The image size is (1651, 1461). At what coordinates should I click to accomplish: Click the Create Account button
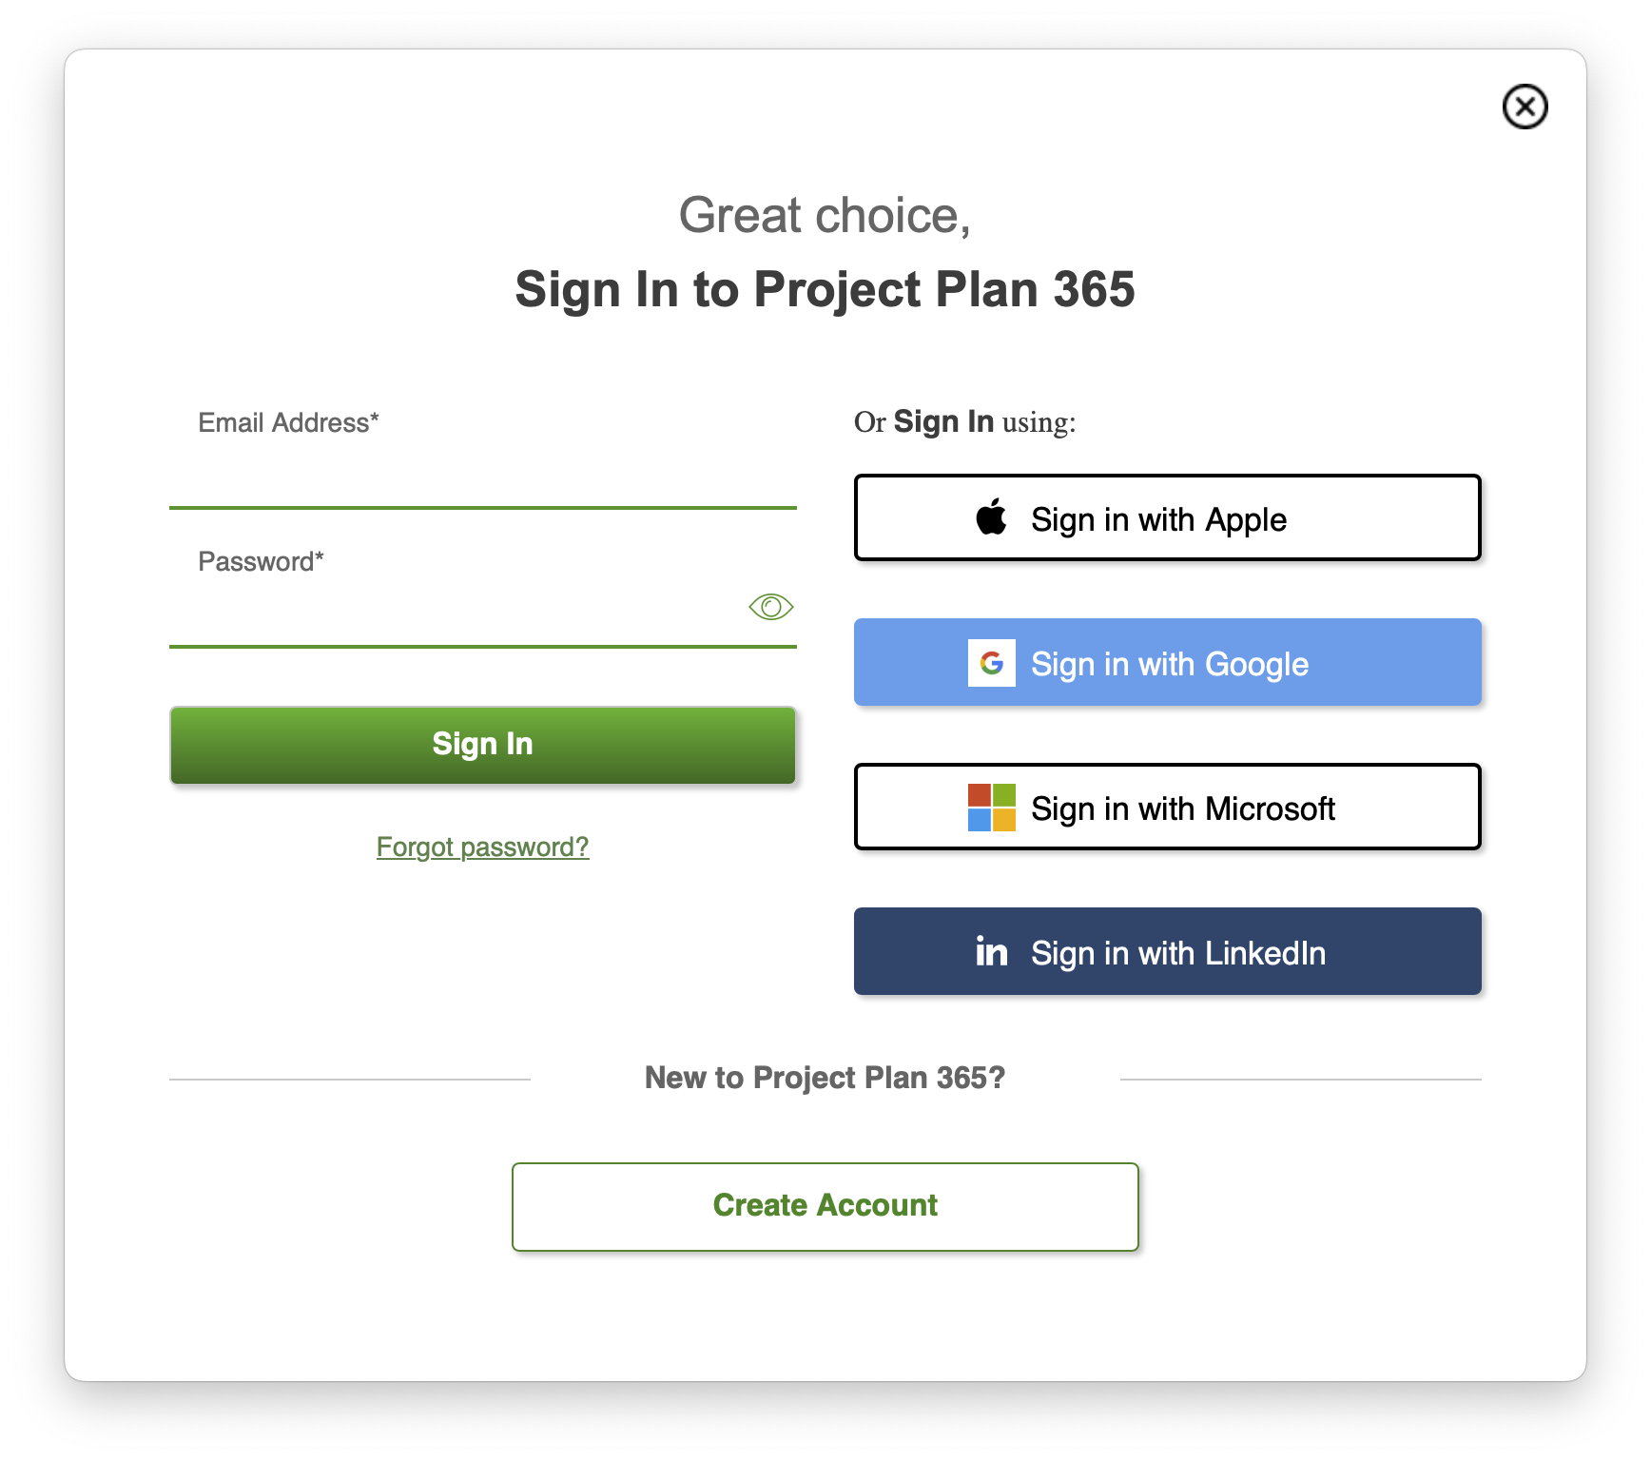(825, 1206)
